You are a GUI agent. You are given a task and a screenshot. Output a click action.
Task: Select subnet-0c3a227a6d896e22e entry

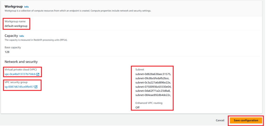pyautogui.click(x=153, y=82)
